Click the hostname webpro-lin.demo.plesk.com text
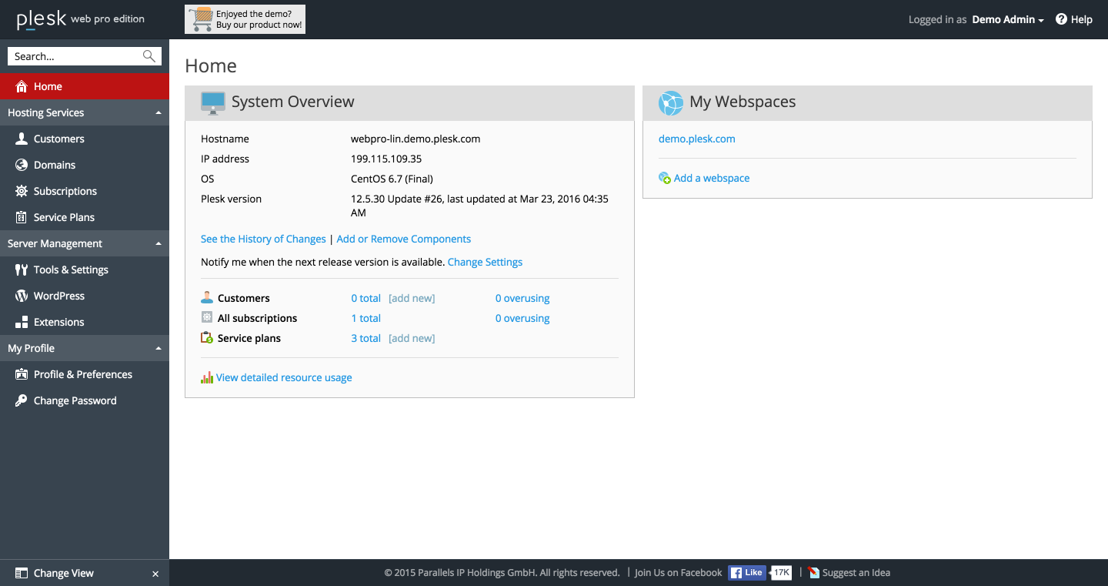The image size is (1108, 586). click(x=415, y=139)
